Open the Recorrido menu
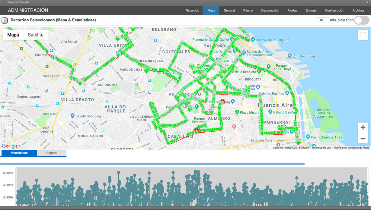Image resolution: width=371 pixels, height=210 pixels. (x=192, y=11)
